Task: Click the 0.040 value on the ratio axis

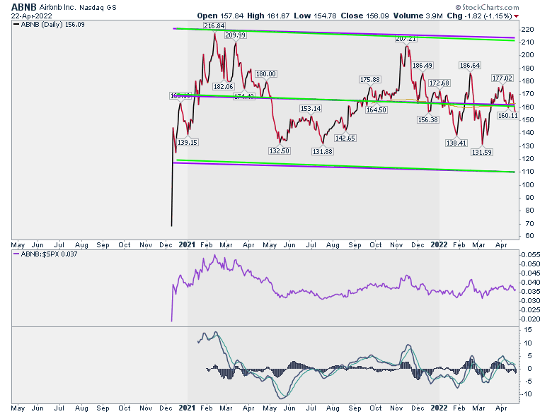Action: tap(530, 282)
